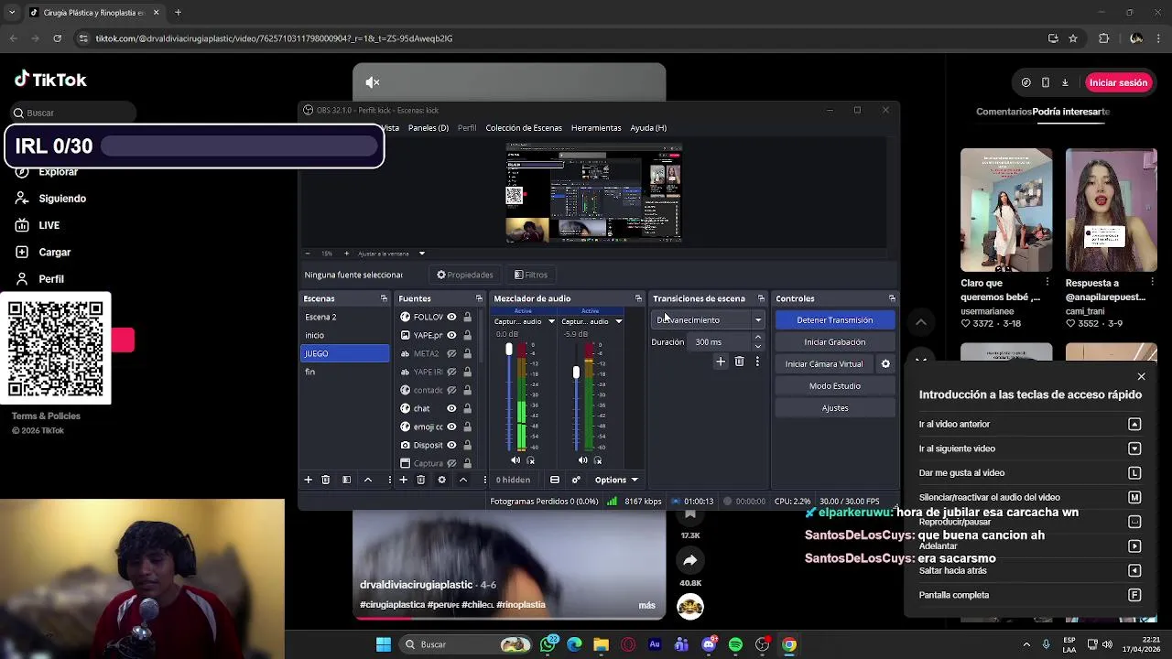Image resolution: width=1172 pixels, height=659 pixels.
Task: Undock the Escenas panel
Action: (x=384, y=298)
